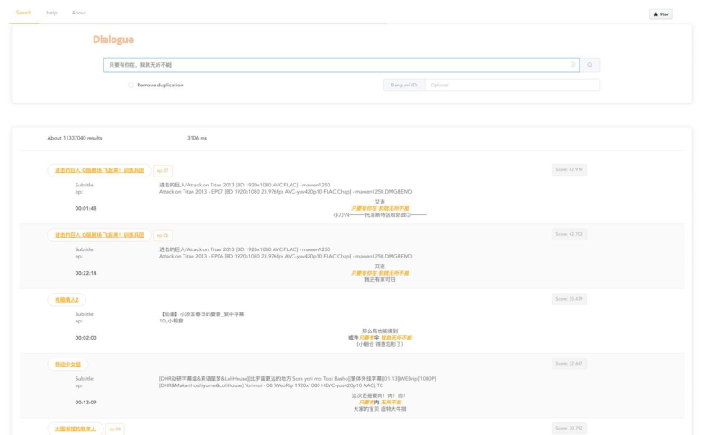Click the ep.08 episode tag
Viewport: 720px width, 435px height.
[x=114, y=429]
